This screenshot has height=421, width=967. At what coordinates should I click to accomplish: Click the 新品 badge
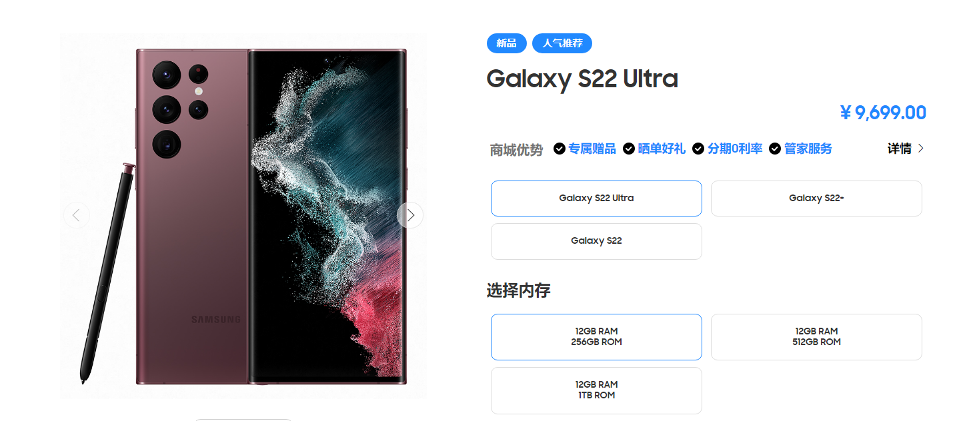tap(507, 43)
